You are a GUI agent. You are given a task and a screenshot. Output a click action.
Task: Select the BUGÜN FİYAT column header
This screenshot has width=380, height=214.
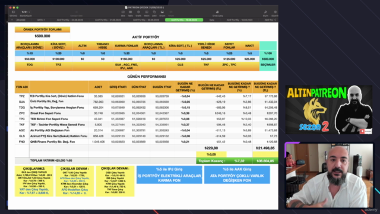click(x=162, y=87)
